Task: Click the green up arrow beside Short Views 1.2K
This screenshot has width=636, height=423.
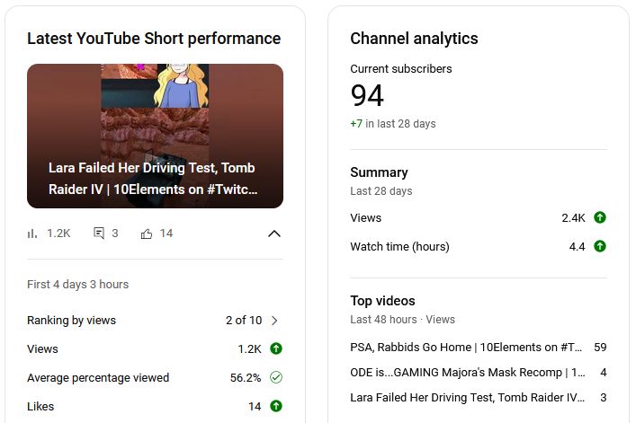Action: tap(276, 348)
